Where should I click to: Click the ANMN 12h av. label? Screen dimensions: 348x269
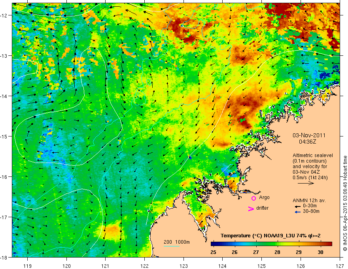click(309, 201)
